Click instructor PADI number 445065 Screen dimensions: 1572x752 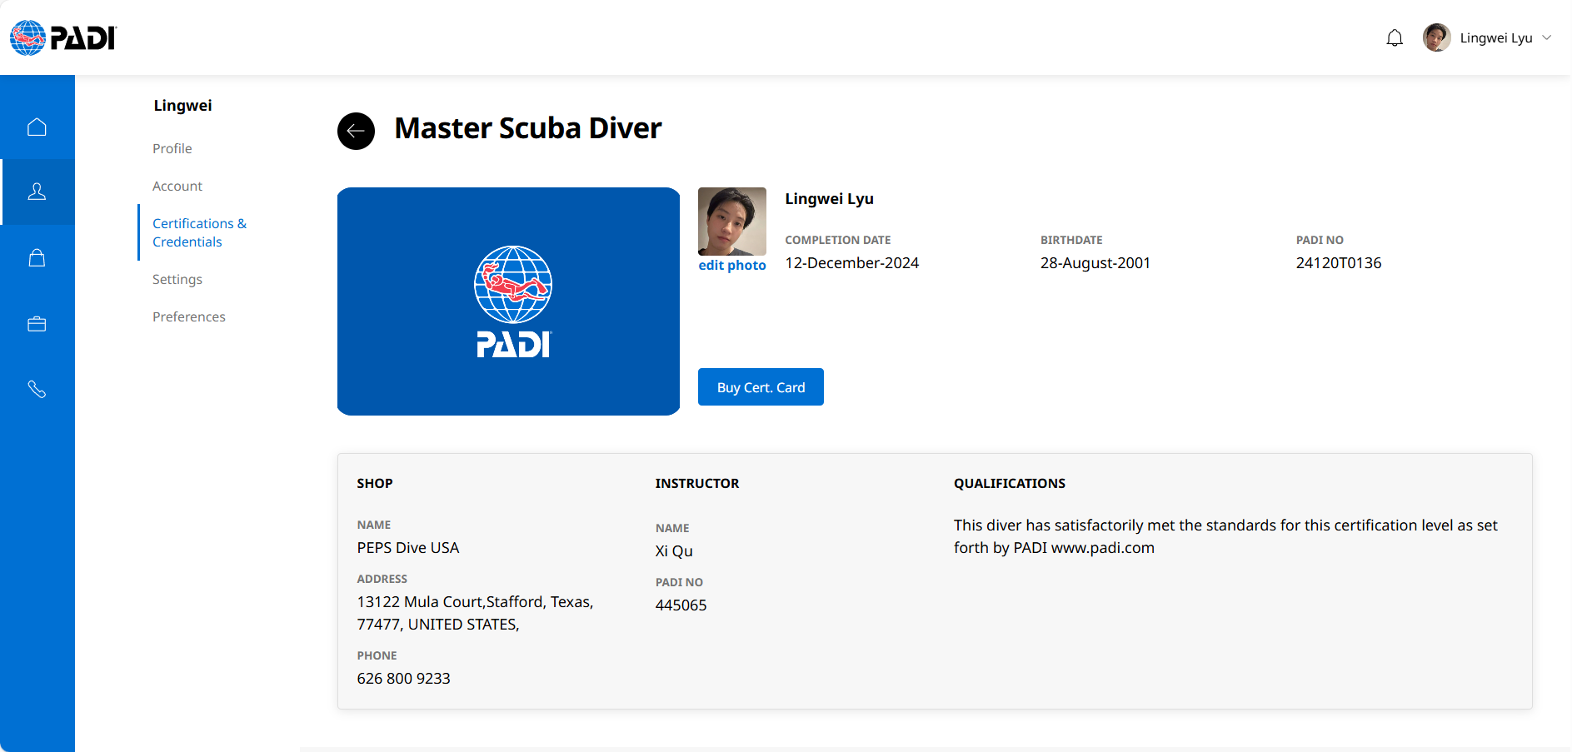coord(681,605)
